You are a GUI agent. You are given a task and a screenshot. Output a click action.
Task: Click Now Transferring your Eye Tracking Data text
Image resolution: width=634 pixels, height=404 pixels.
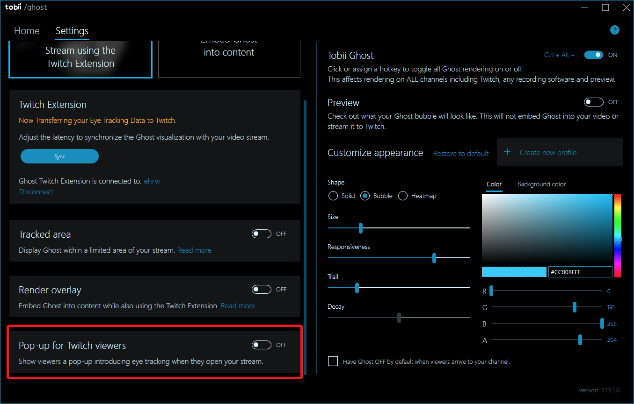(x=97, y=120)
